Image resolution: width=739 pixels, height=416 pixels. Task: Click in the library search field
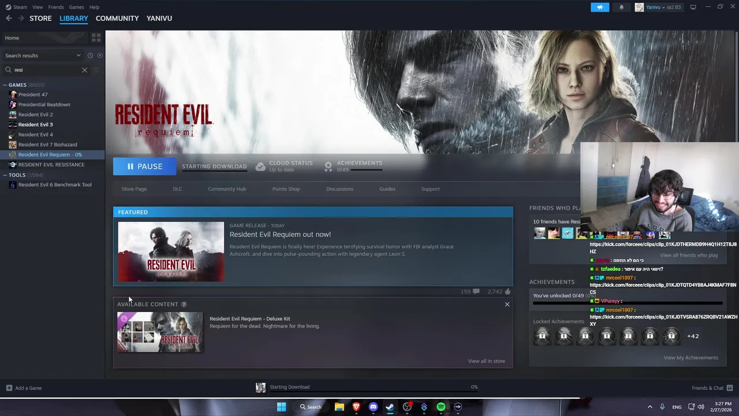tap(46, 70)
